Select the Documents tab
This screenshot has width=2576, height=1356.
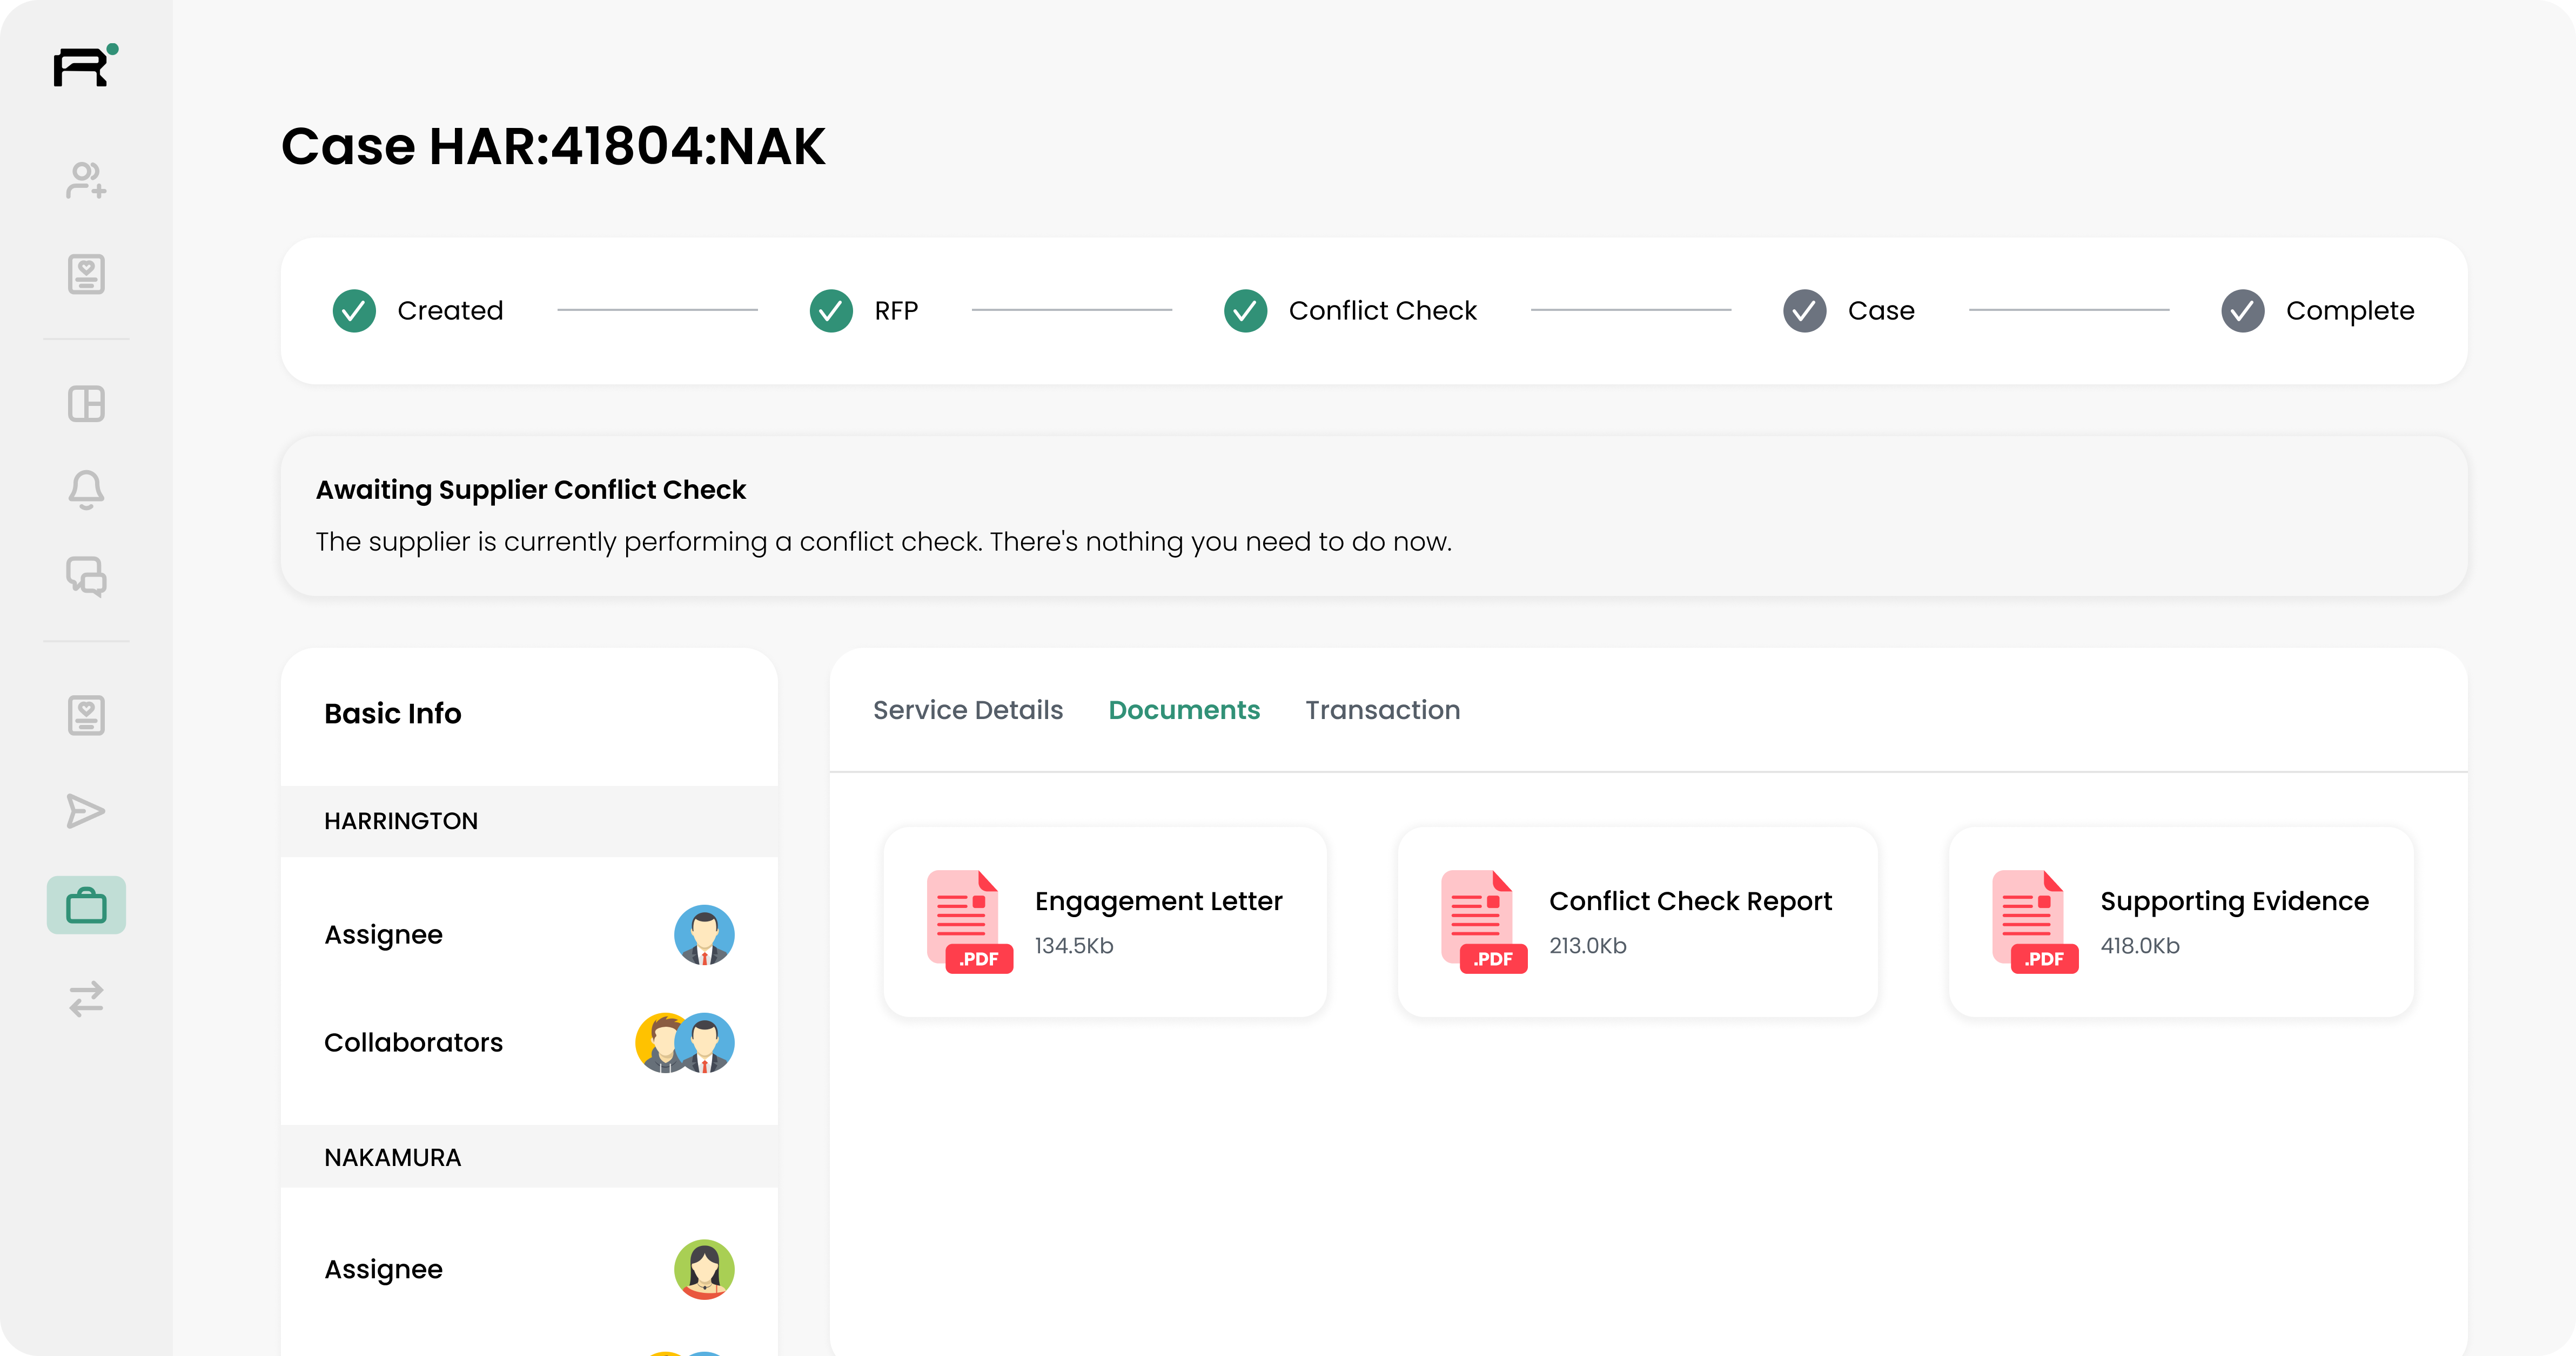[1184, 710]
